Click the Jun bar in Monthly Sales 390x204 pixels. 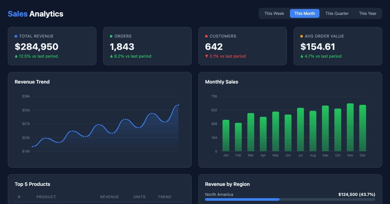(288, 133)
